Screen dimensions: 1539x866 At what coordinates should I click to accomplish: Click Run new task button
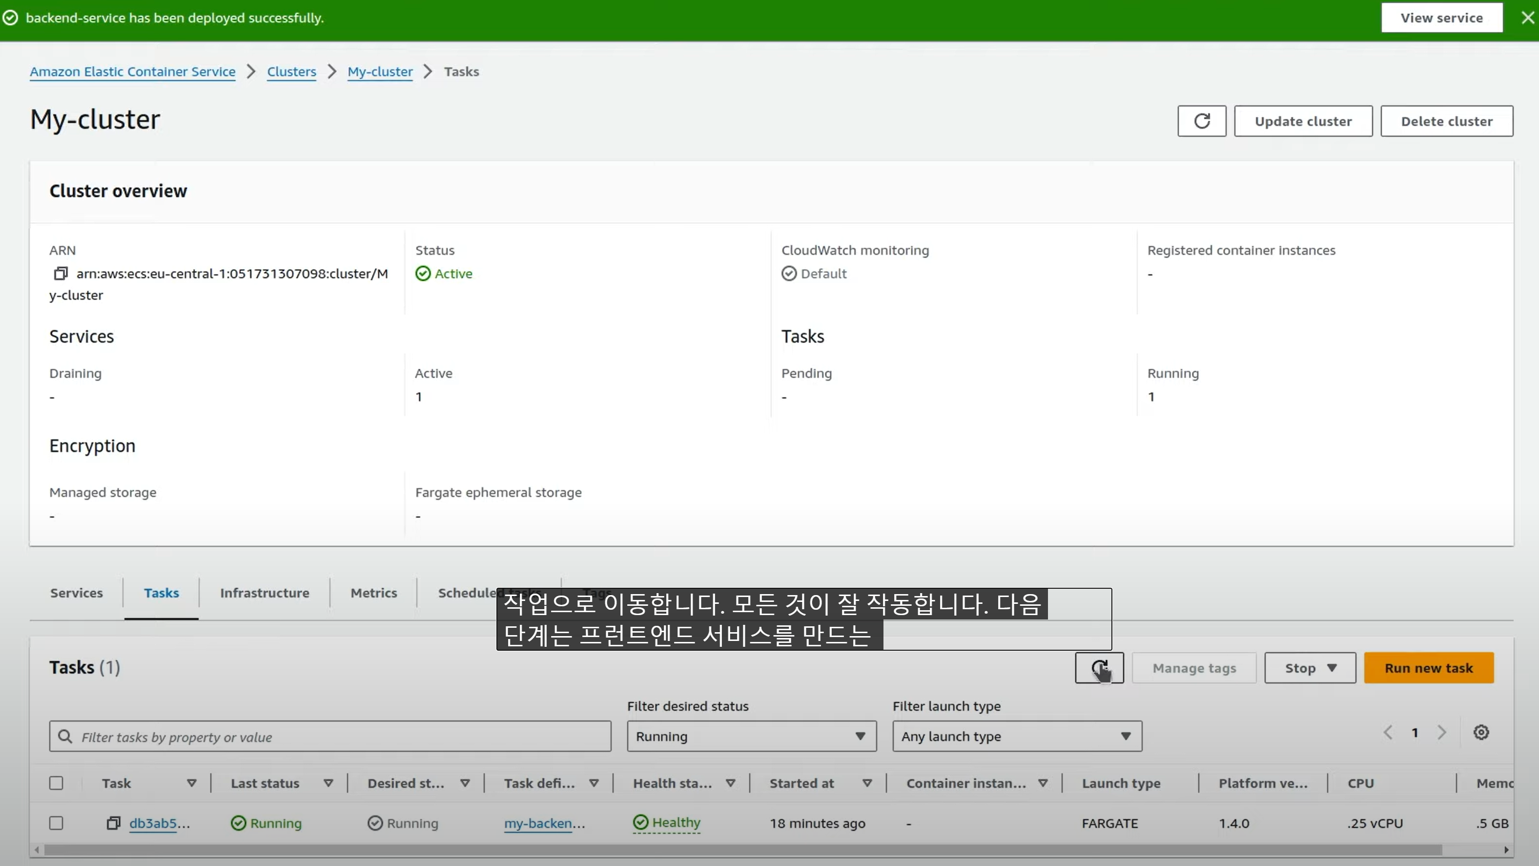click(1429, 668)
